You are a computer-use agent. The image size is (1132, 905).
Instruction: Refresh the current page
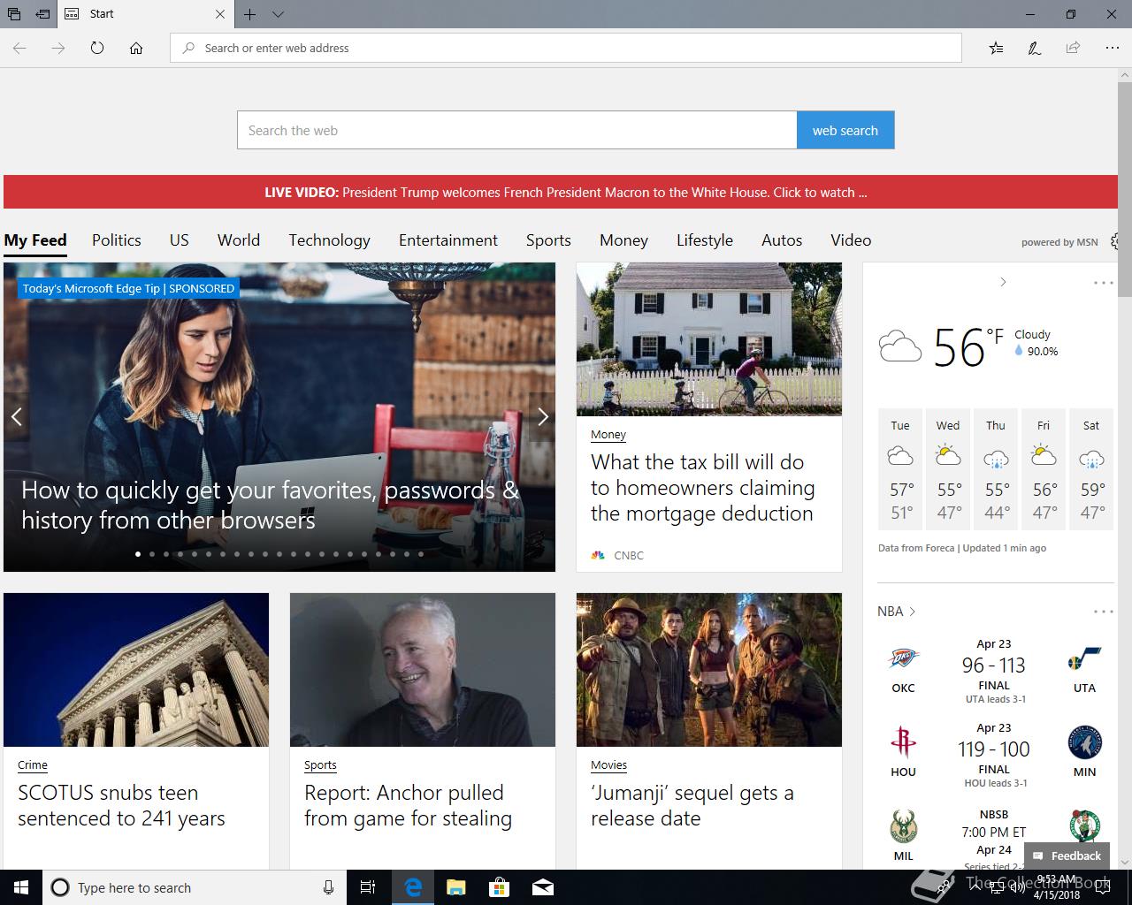click(97, 48)
